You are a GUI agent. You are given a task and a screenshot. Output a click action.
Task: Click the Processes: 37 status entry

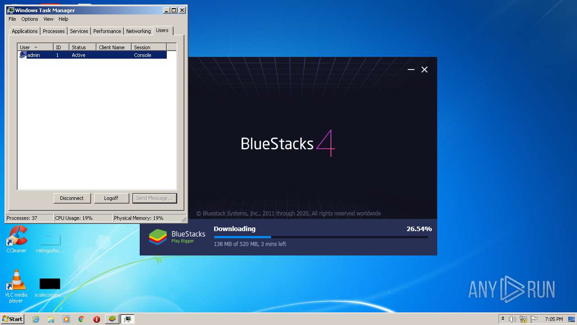(x=30, y=218)
